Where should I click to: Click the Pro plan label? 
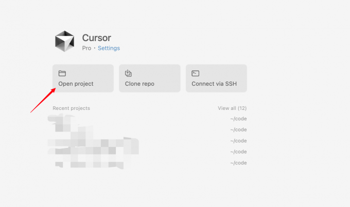click(86, 48)
